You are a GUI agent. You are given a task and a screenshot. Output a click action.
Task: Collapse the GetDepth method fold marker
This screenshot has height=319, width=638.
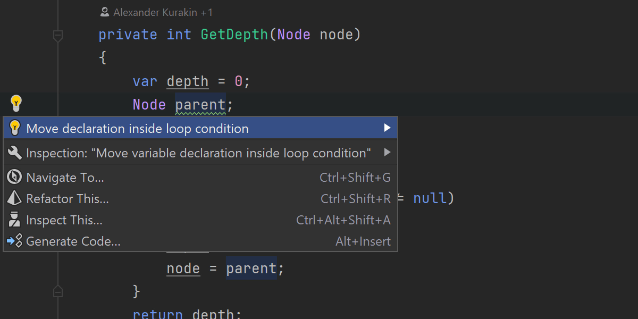pyautogui.click(x=58, y=36)
